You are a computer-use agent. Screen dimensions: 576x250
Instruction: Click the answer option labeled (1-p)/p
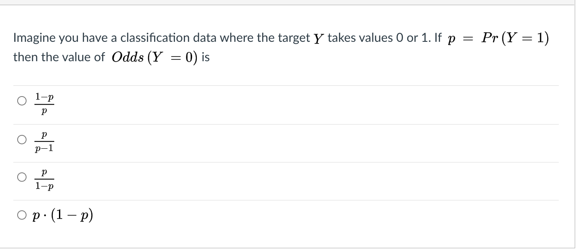[43, 103]
